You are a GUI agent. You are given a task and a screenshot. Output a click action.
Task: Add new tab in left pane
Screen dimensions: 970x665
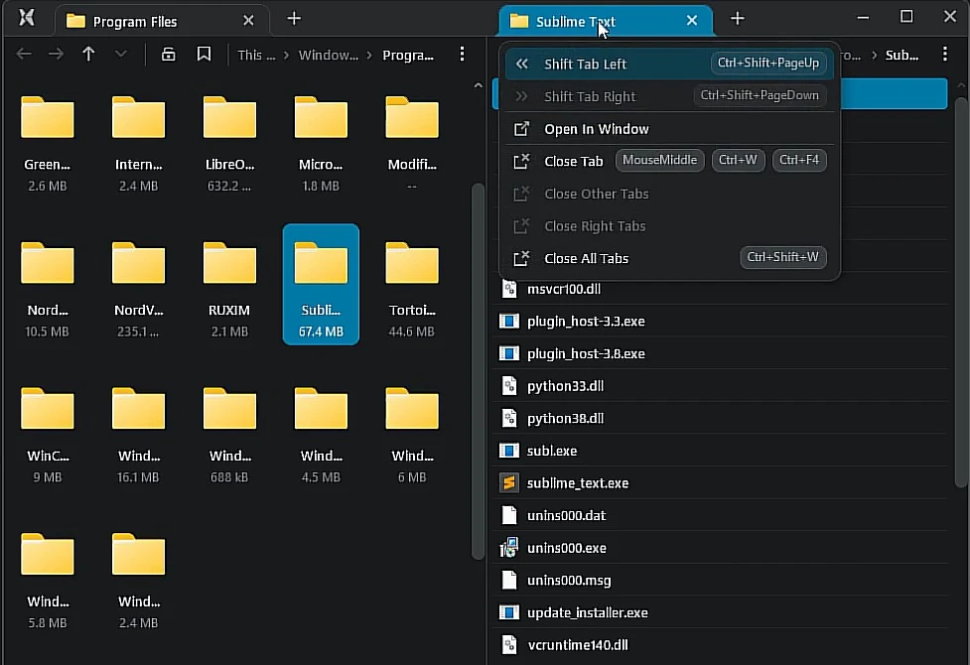294,19
